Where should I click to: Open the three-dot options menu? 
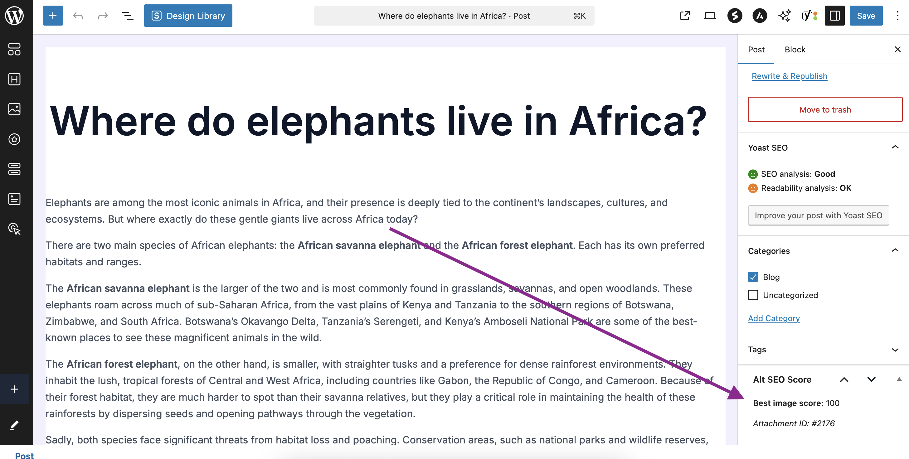click(x=897, y=16)
